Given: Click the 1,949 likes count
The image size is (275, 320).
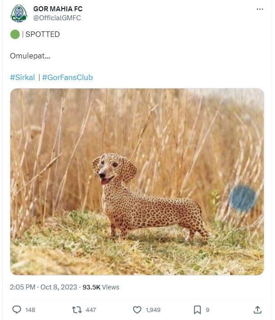Looking at the screenshot, I should (x=153, y=310).
